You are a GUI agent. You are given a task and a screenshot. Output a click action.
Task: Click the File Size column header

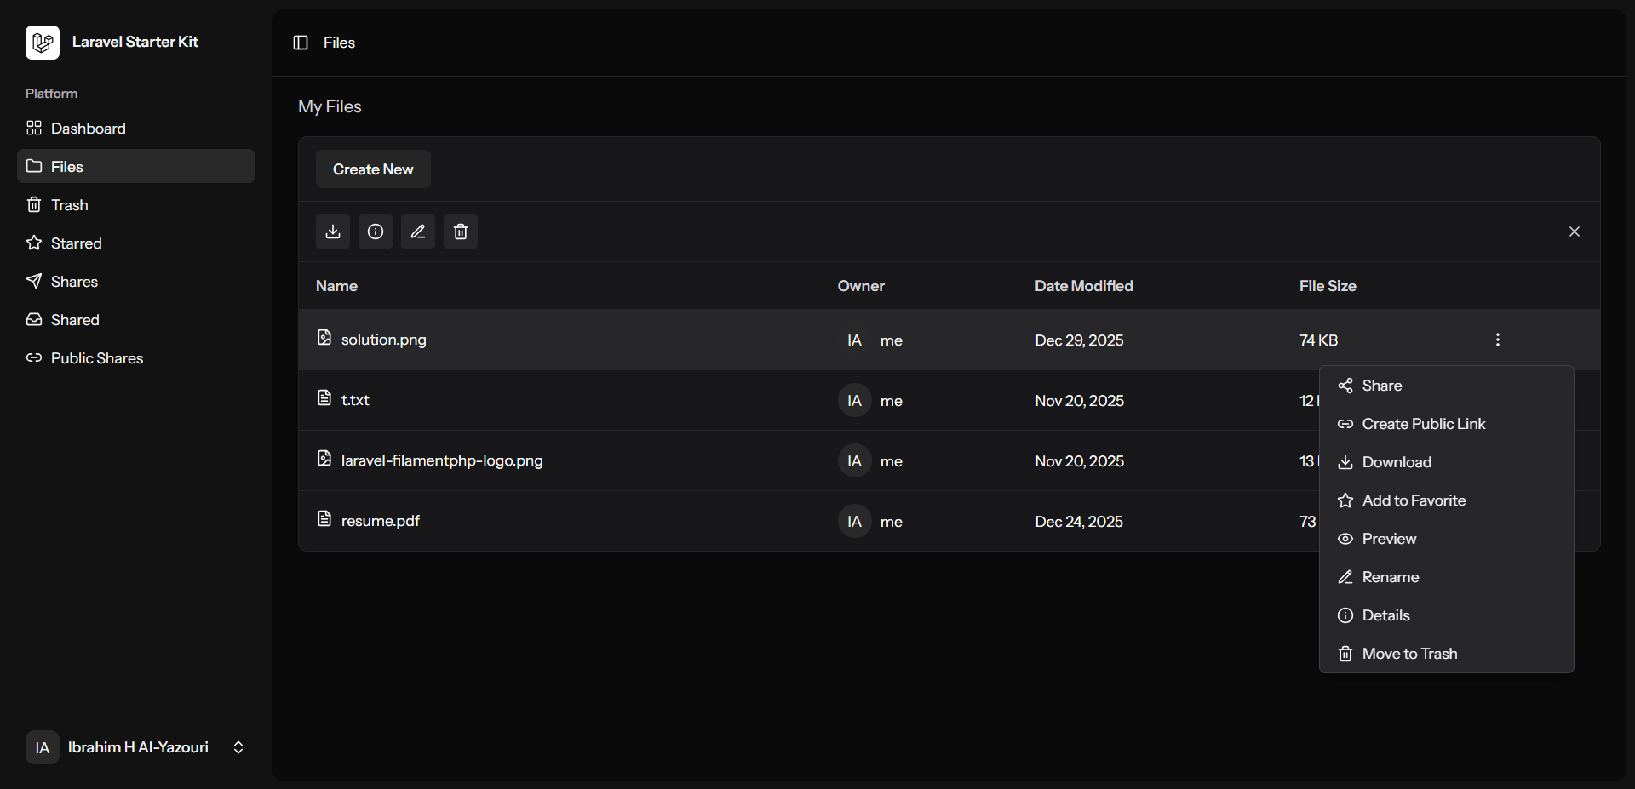click(1328, 286)
